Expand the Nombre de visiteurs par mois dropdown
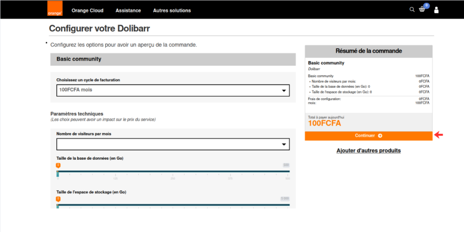Image resolution: width=464 pixels, height=232 pixels. [x=173, y=144]
